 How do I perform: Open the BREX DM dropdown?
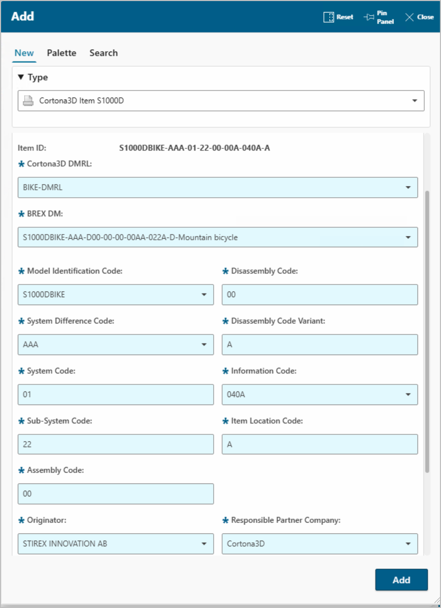click(408, 237)
